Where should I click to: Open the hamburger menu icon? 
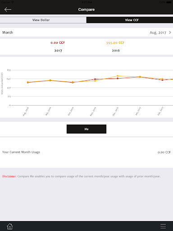pos(163,226)
